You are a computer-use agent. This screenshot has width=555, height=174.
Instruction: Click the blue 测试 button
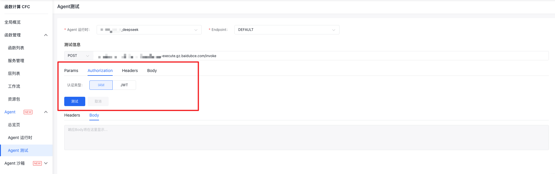(75, 101)
